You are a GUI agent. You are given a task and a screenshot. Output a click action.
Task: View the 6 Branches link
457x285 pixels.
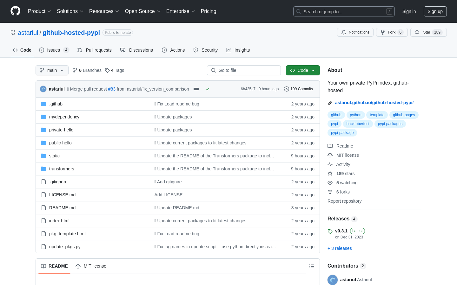pyautogui.click(x=87, y=70)
